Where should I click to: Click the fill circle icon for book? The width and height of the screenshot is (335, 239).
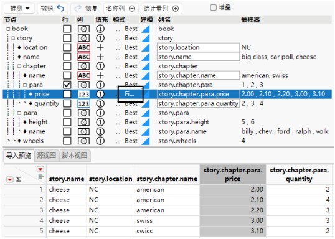[100, 29]
